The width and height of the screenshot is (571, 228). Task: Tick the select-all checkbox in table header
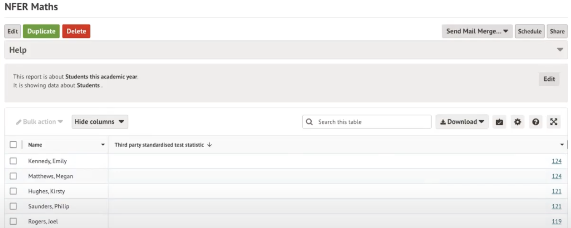point(13,145)
